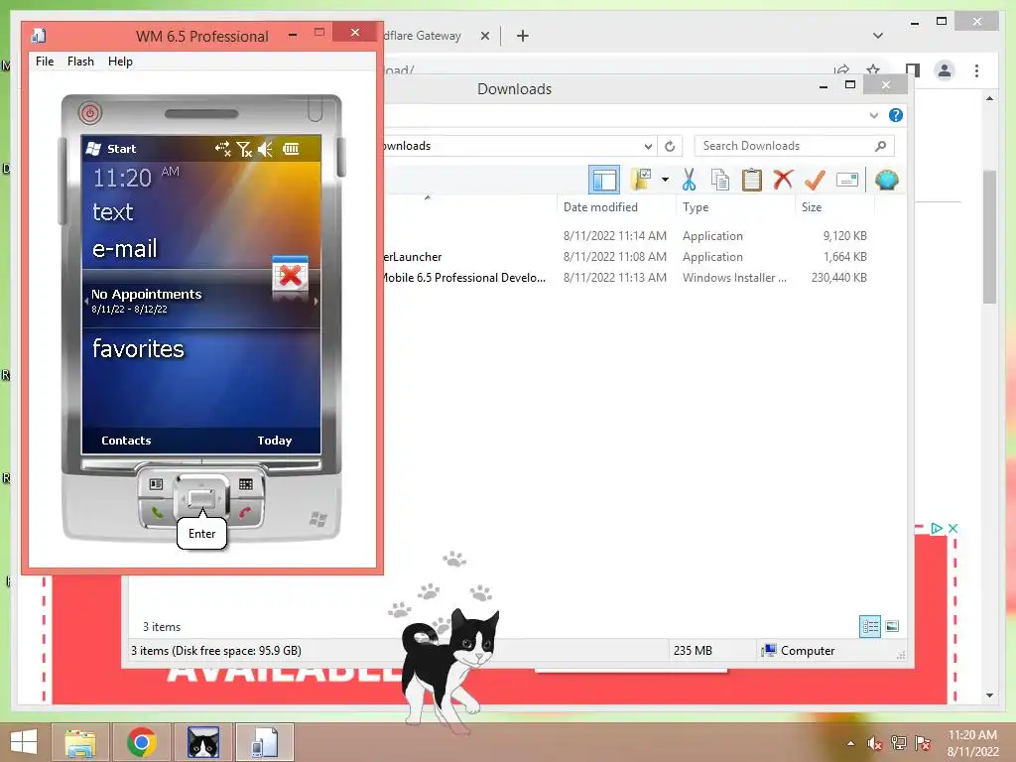Open the Help menu in the emulator

click(x=120, y=62)
